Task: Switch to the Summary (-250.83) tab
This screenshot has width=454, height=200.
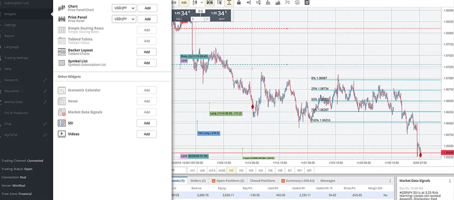Action: click(x=298, y=180)
